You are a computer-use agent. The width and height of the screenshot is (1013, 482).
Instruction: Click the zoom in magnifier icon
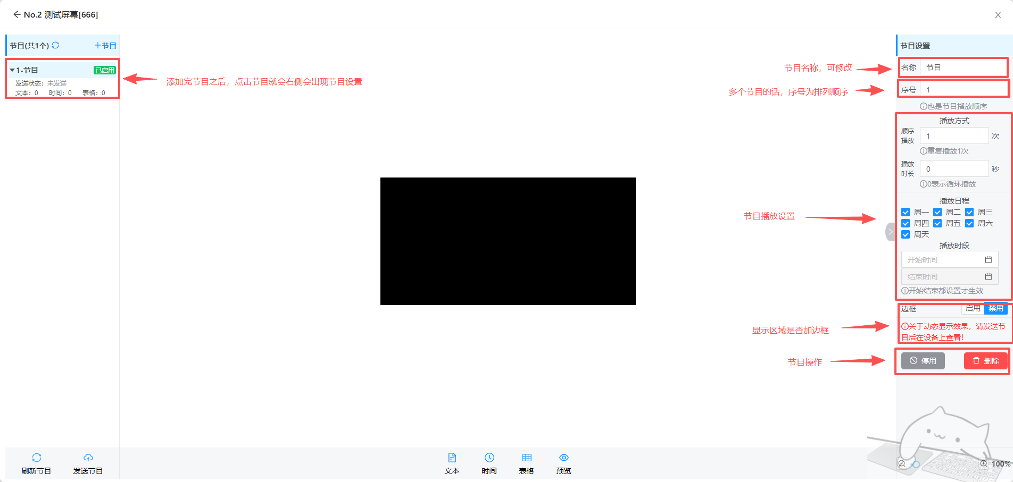click(x=984, y=463)
